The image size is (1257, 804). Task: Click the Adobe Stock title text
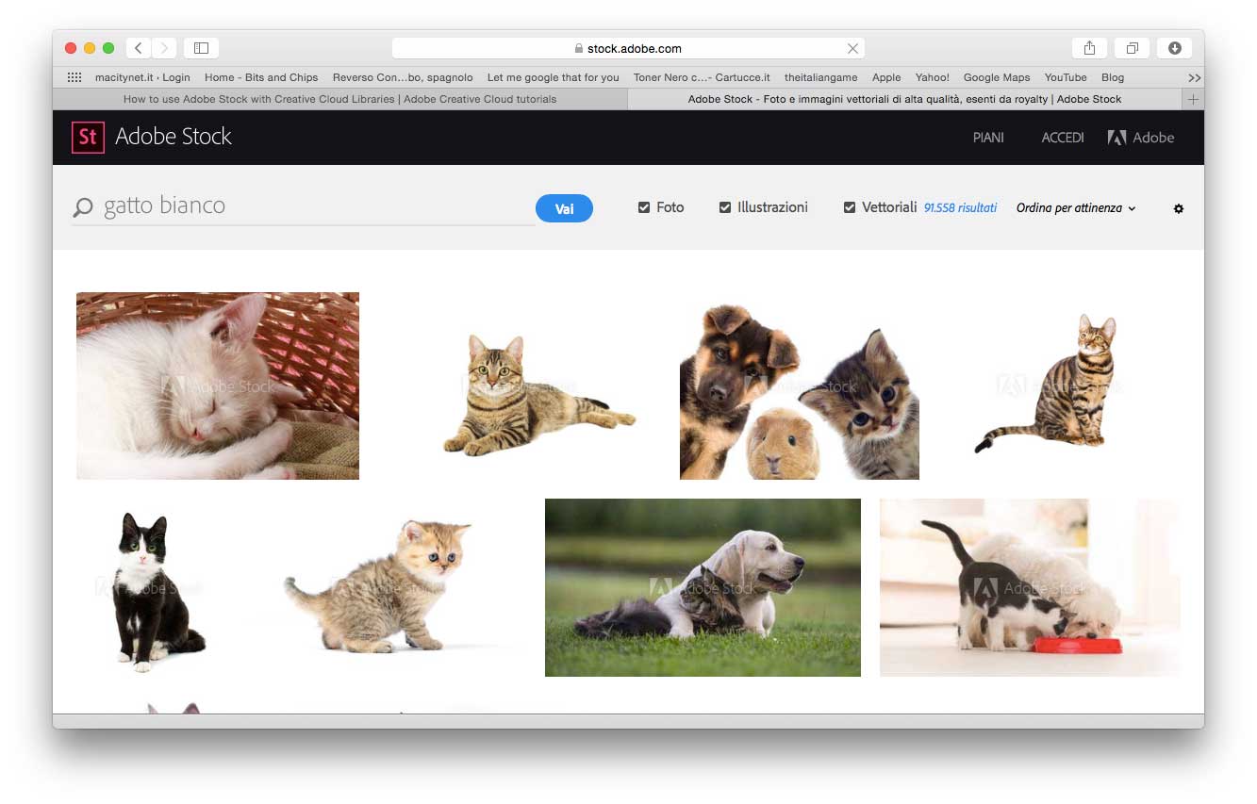tap(174, 137)
